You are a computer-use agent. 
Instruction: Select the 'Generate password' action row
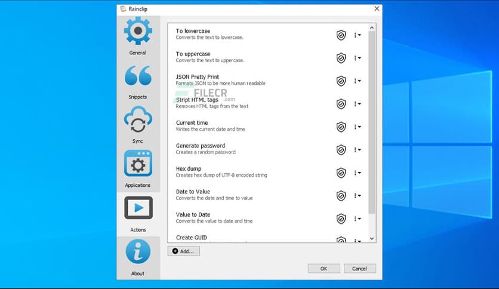pos(268,149)
